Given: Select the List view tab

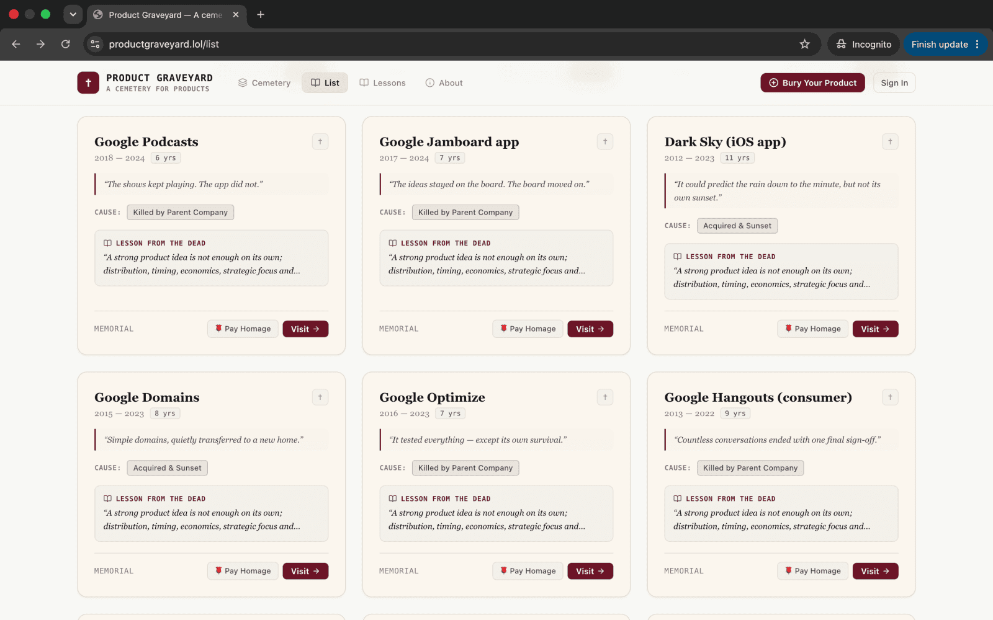Looking at the screenshot, I should click(x=325, y=82).
